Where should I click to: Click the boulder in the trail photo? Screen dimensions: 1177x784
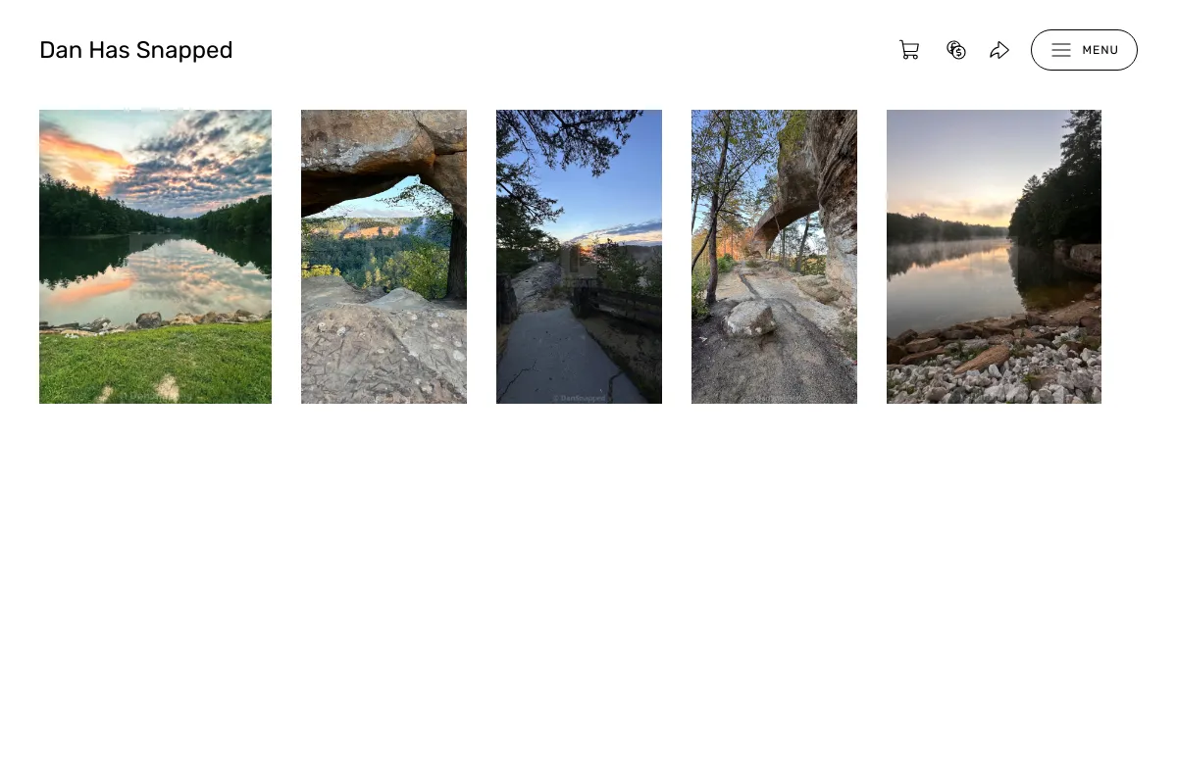(x=750, y=318)
